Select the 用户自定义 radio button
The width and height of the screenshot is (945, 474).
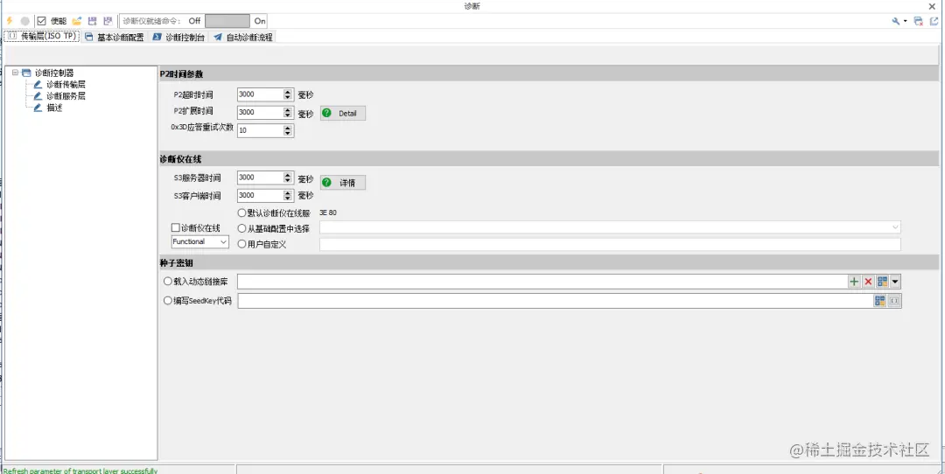tap(242, 244)
